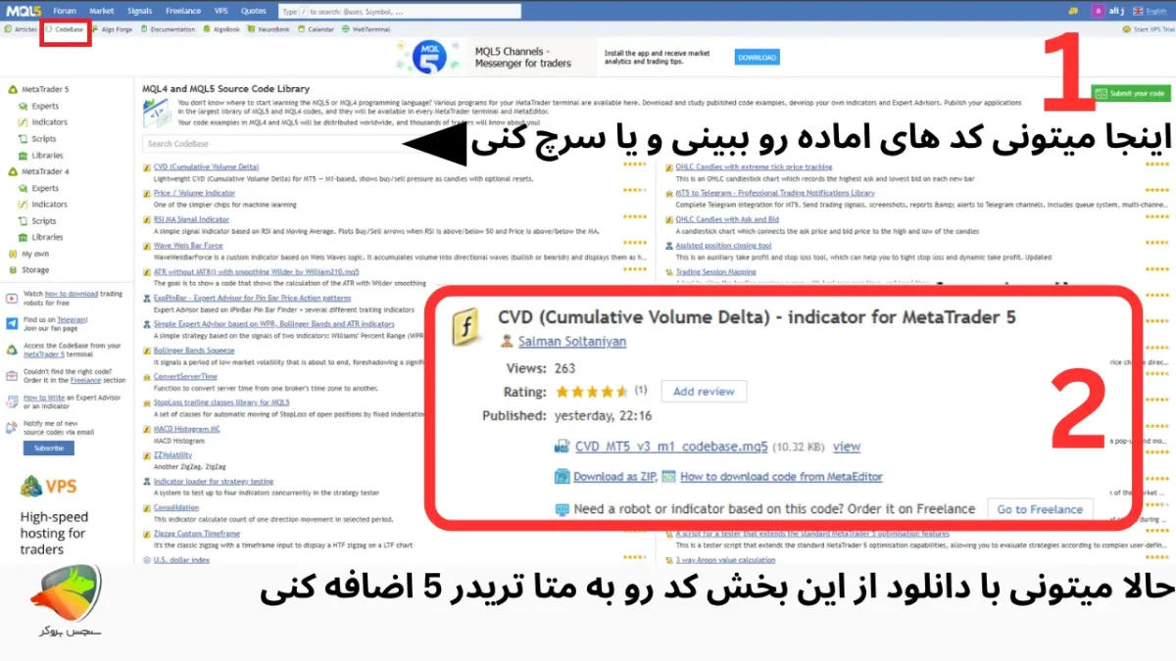
Task: Click the CVD rating stars
Action: coord(591,391)
